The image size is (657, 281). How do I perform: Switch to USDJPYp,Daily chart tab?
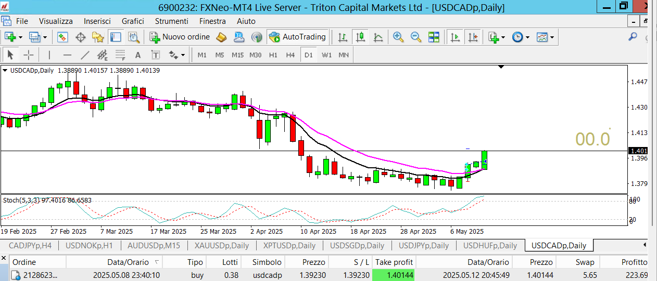(424, 246)
